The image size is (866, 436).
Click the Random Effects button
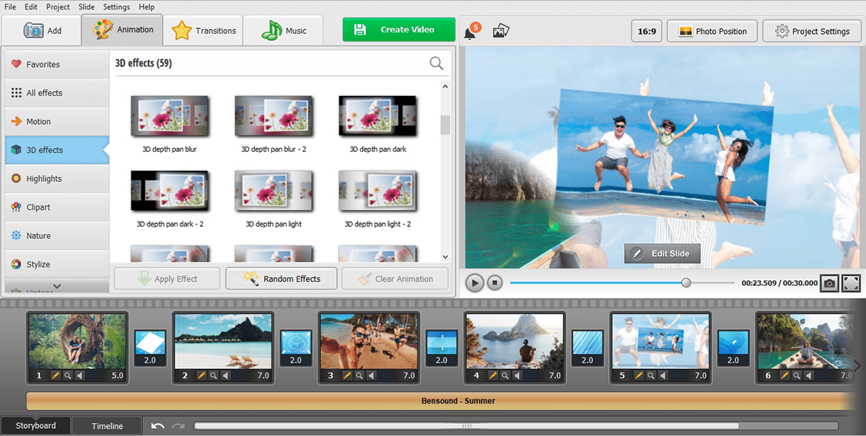281,279
